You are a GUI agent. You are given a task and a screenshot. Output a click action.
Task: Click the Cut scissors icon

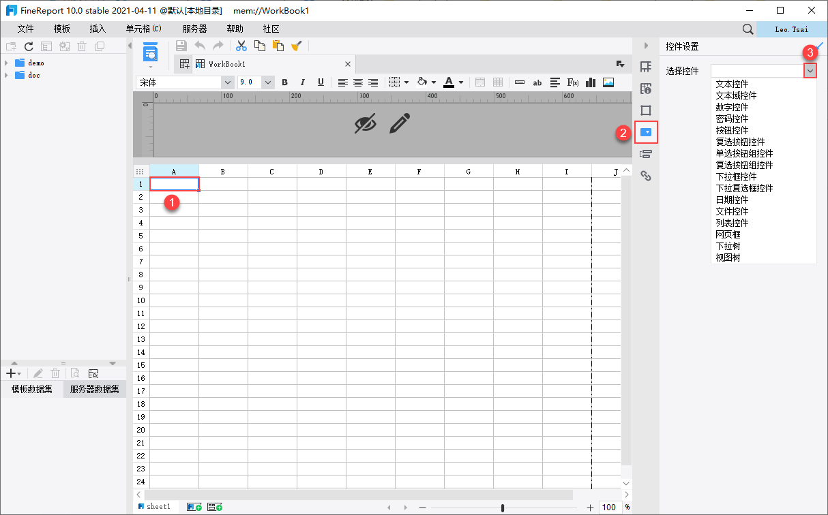[241, 46]
